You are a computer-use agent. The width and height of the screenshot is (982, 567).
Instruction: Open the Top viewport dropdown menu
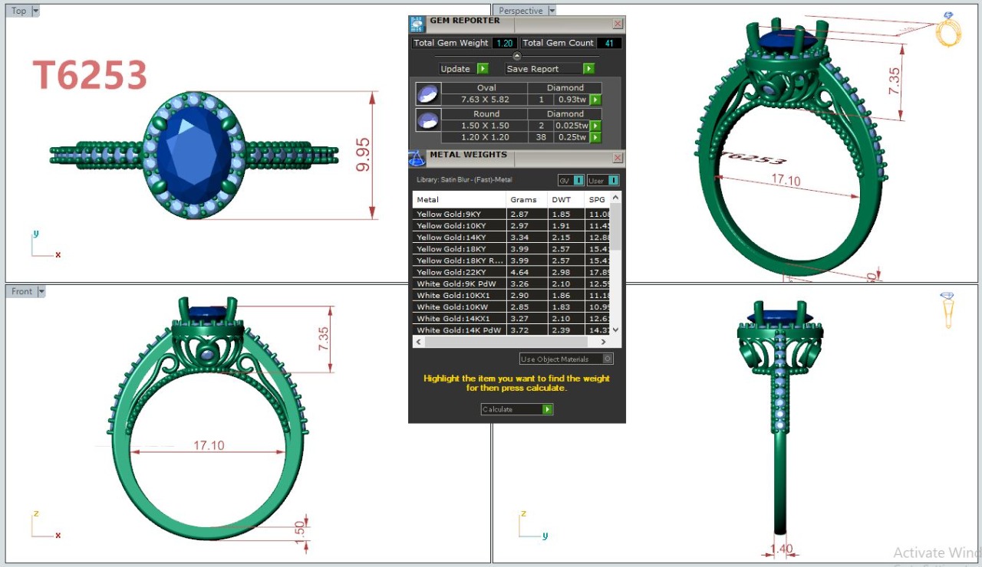coord(36,11)
